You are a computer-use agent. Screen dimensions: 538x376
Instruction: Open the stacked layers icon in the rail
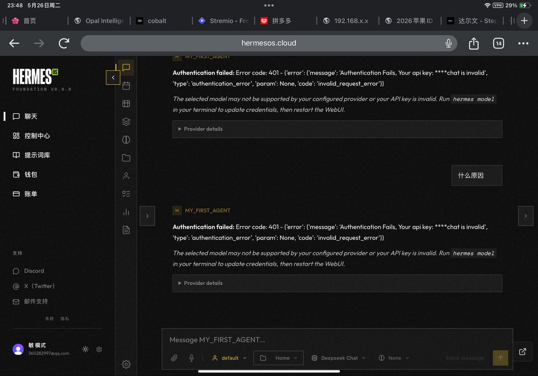coord(126,122)
